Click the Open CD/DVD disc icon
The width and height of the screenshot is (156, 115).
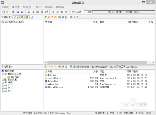pyautogui.click(x=13, y=12)
